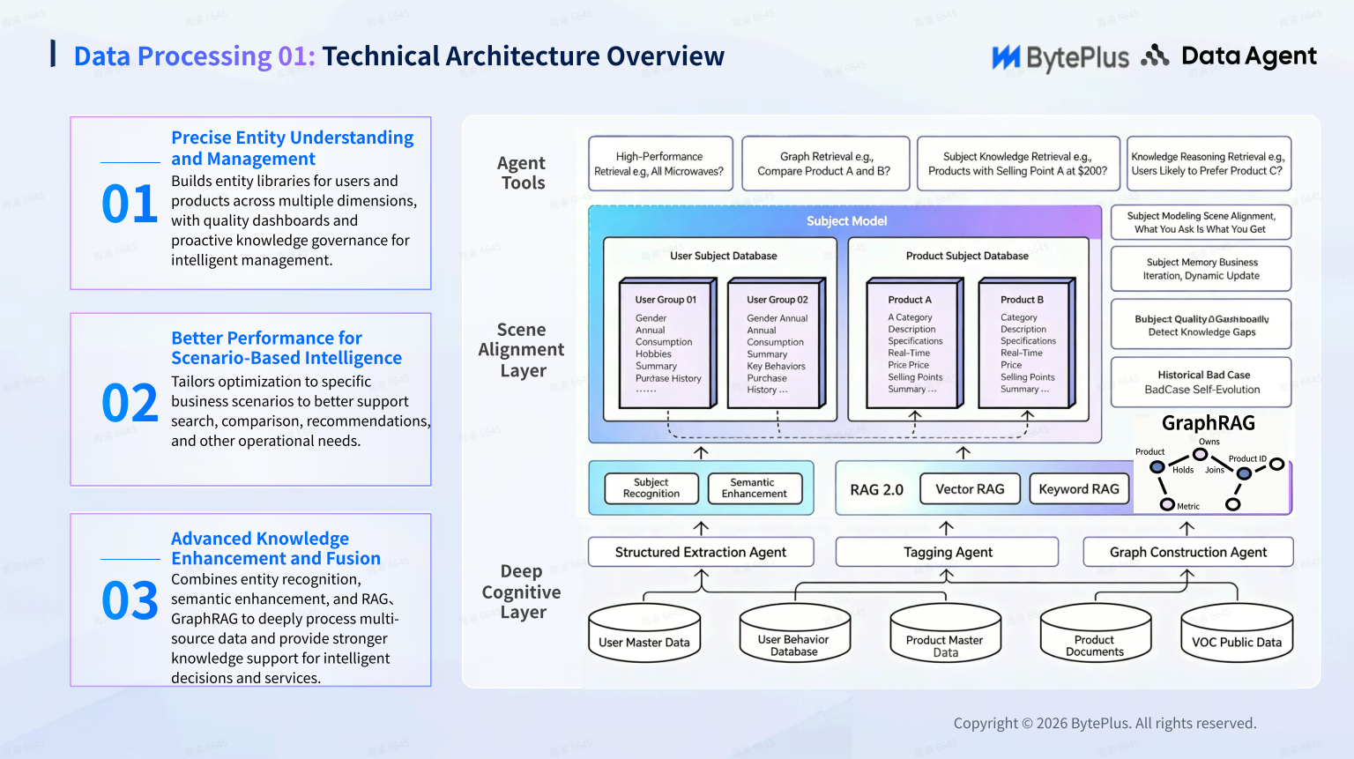Click the Semantic Enhancement box
Screen dimensions: 1354x759
coord(755,488)
